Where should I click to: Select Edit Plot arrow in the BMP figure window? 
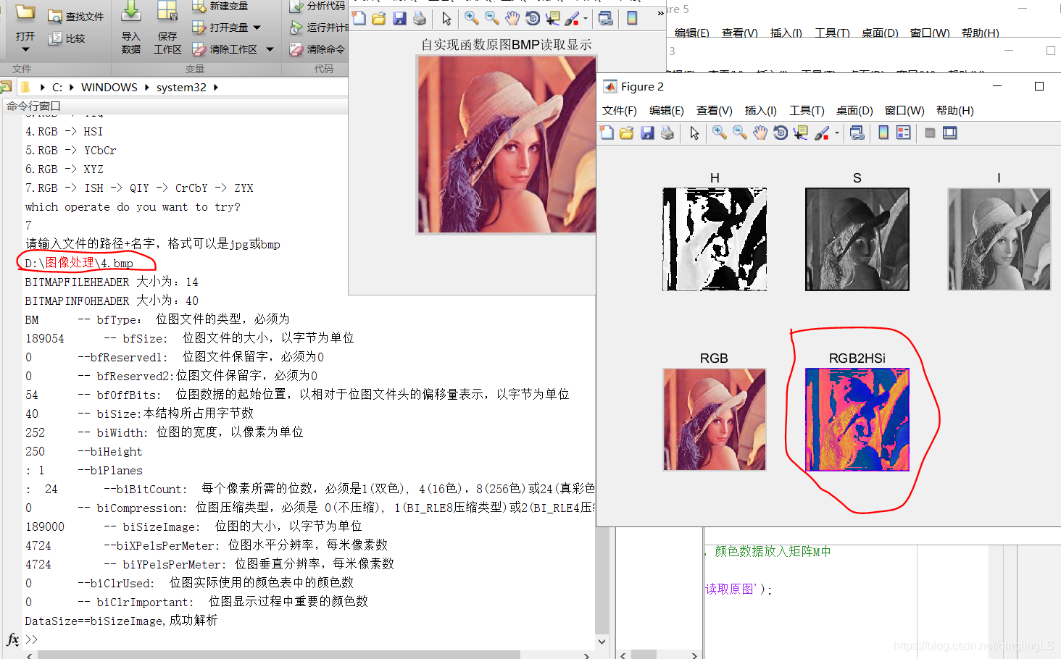(446, 18)
